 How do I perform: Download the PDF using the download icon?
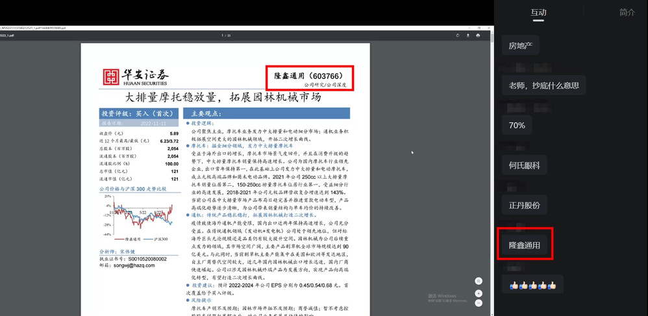tap(467, 36)
